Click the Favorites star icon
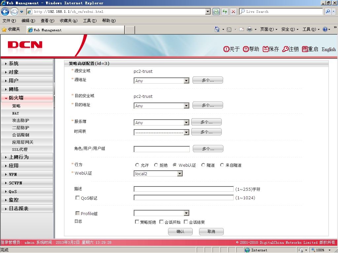338x253 pixels. [x=4, y=29]
